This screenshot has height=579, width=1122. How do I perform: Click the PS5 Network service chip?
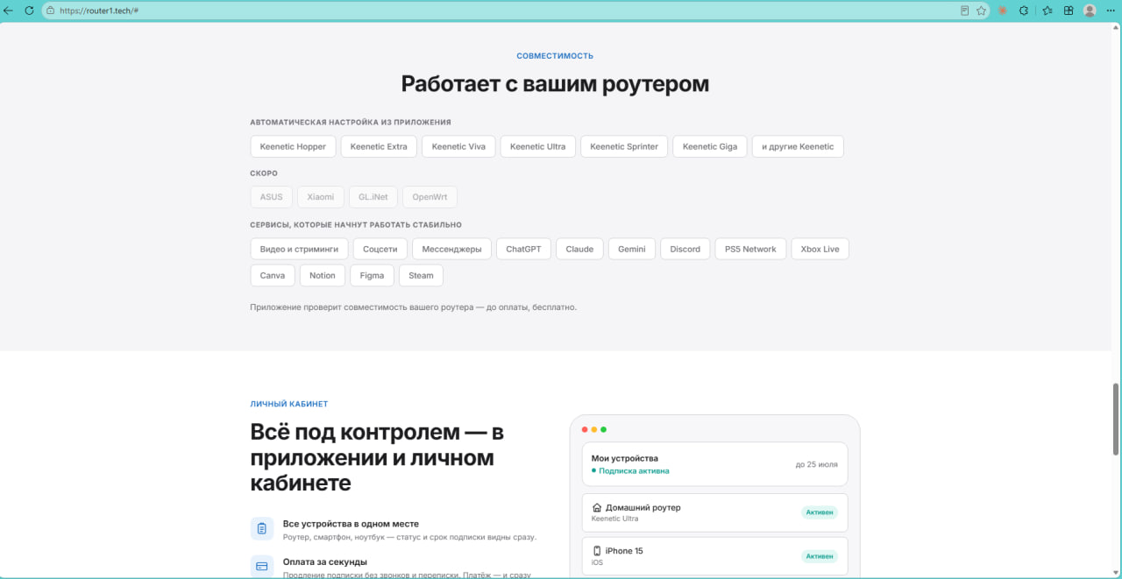click(750, 249)
